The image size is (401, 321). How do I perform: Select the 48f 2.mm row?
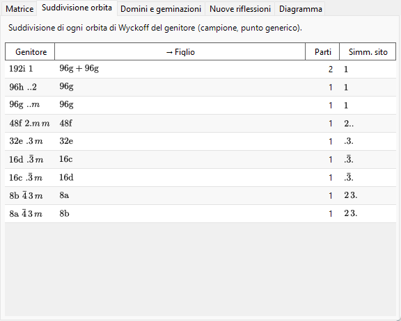(x=200, y=124)
